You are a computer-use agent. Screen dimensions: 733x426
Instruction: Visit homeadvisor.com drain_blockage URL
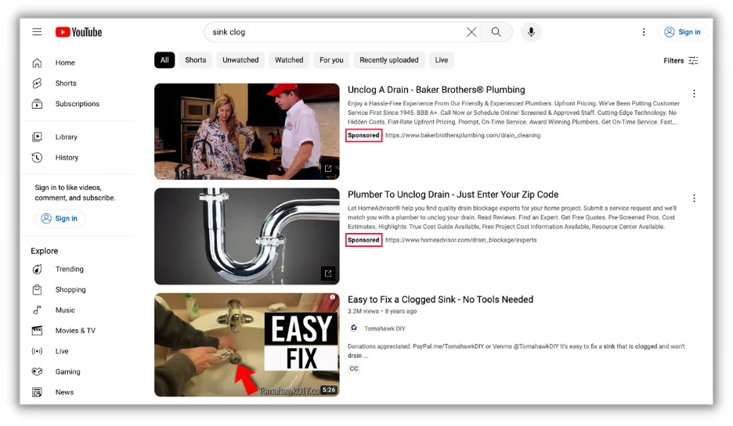coord(461,240)
